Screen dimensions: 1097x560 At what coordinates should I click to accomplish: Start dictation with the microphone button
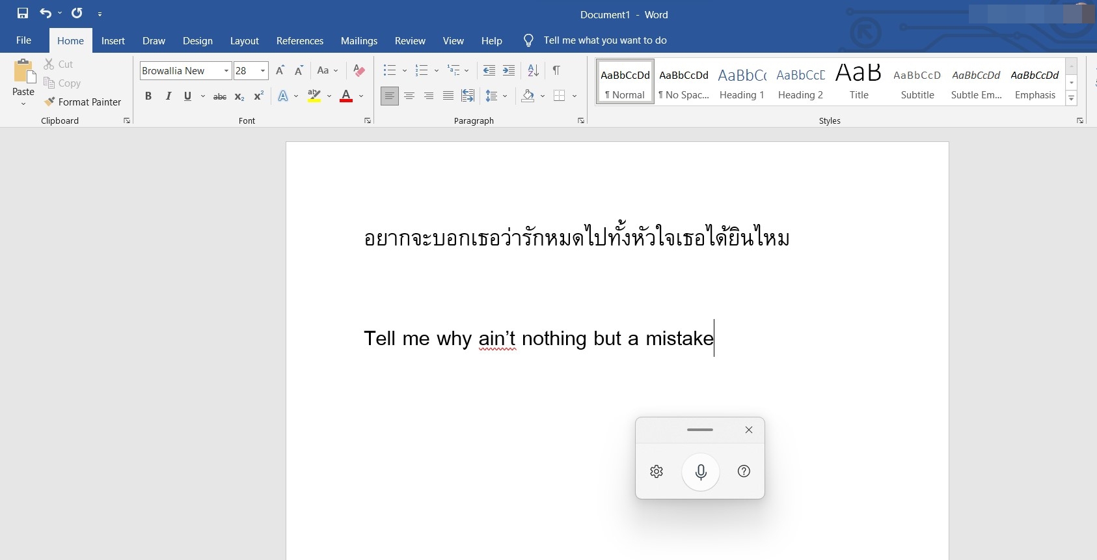tap(700, 471)
